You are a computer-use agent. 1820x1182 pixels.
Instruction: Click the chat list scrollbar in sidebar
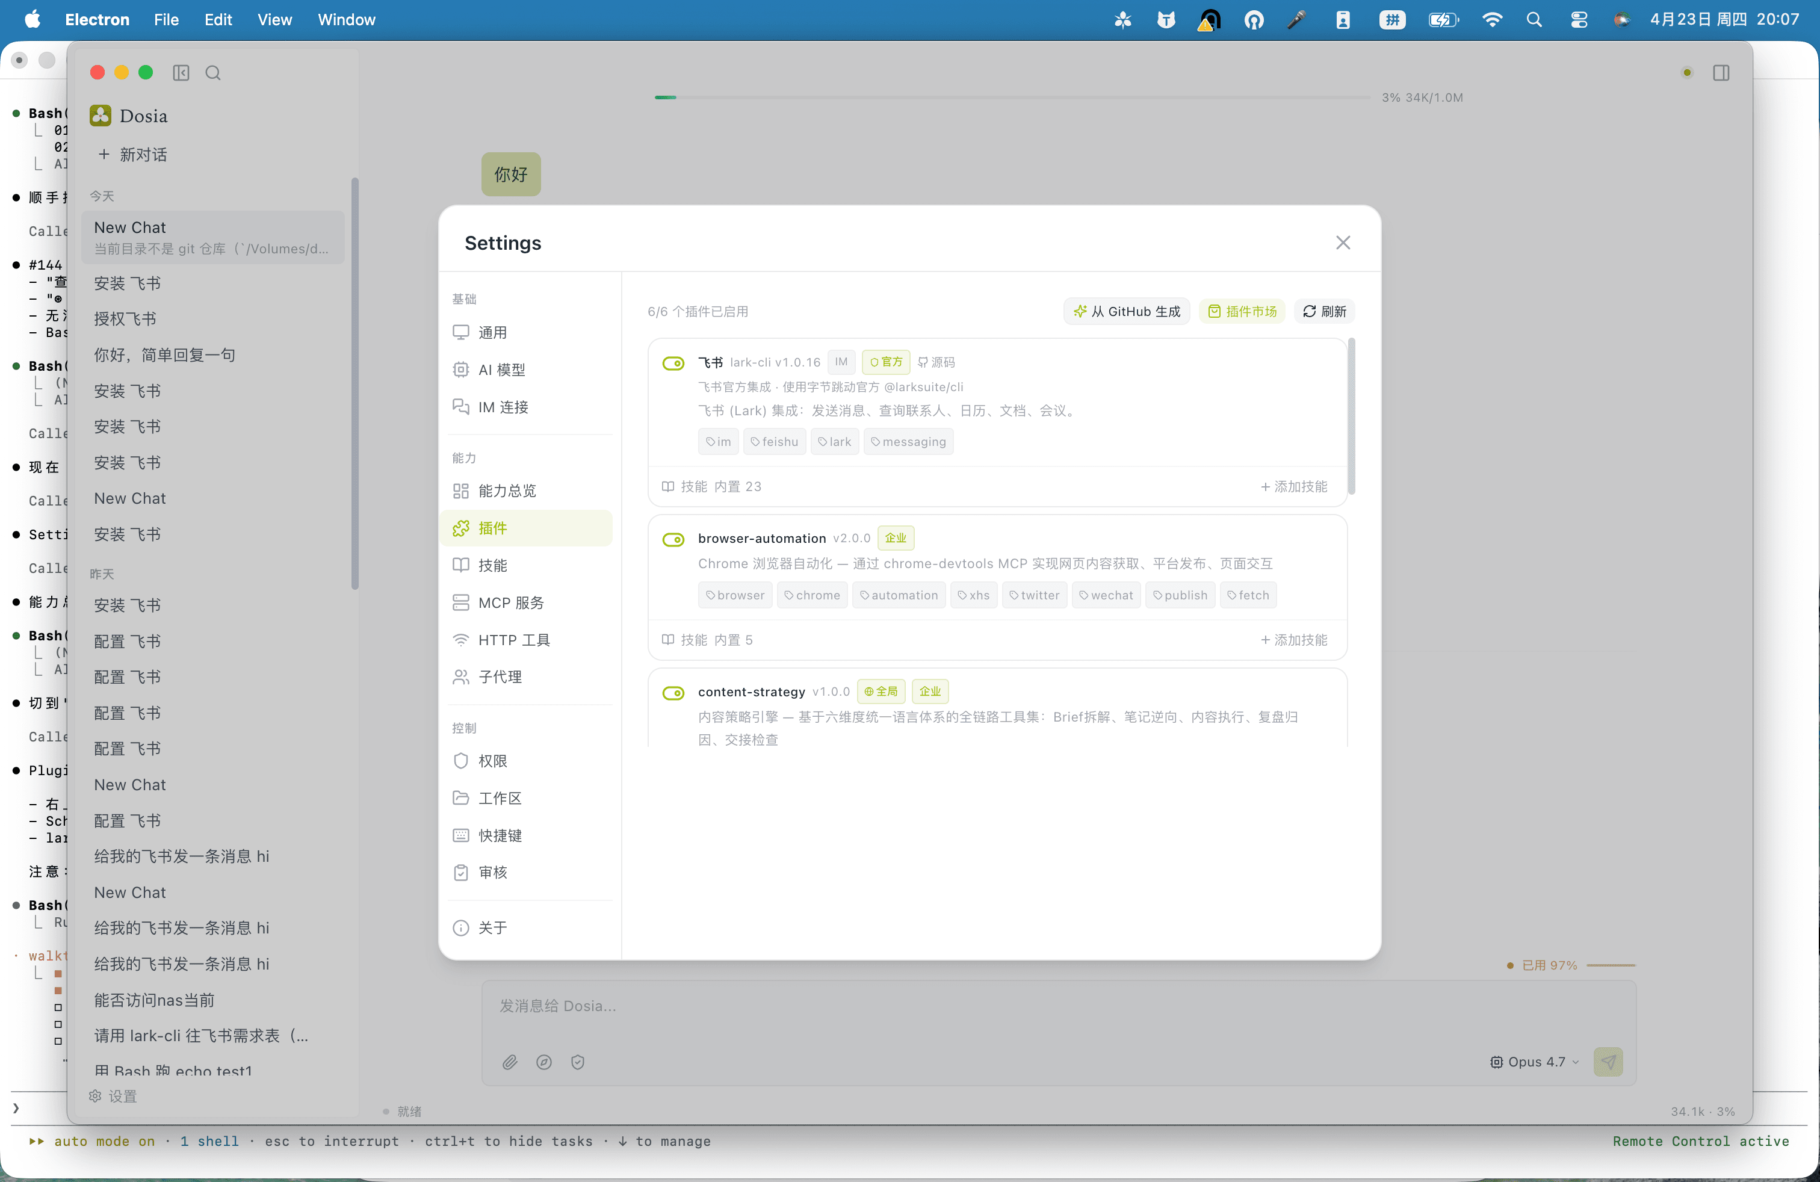click(355, 384)
